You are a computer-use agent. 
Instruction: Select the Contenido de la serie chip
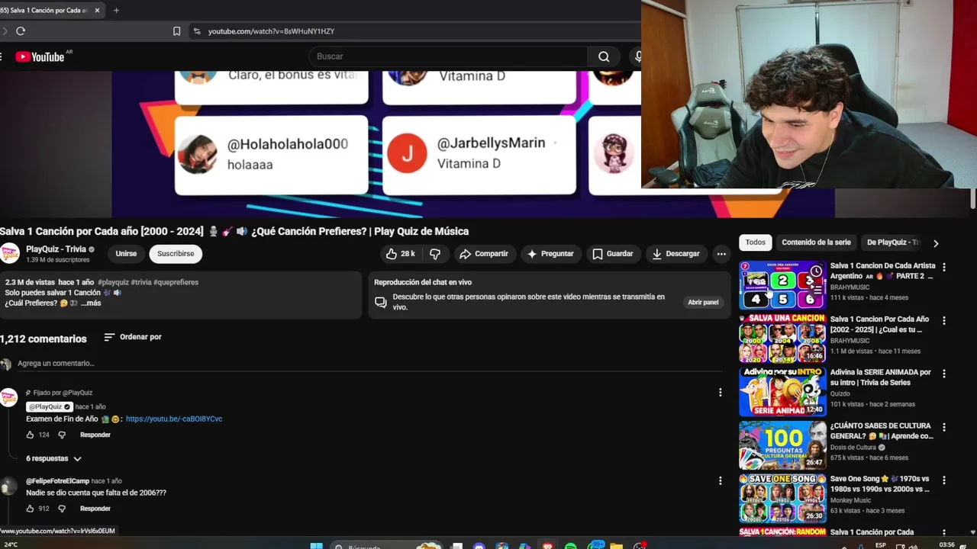tap(816, 242)
